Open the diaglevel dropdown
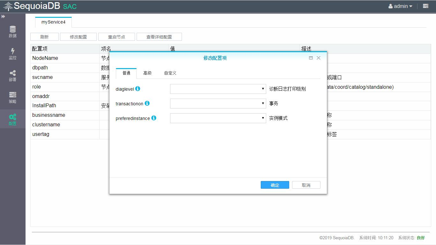436x245 pixels. point(218,89)
